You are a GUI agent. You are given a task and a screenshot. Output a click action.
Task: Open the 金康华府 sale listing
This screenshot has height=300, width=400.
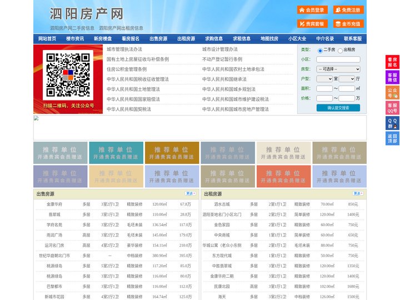point(54,204)
